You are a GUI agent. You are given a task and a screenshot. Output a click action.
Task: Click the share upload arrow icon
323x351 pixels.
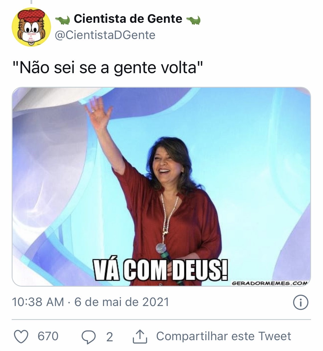(140, 336)
